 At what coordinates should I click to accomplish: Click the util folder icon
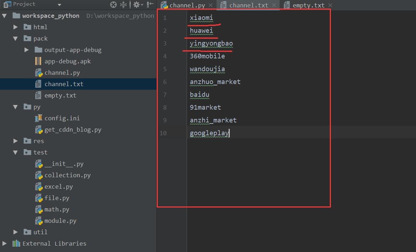click(27, 232)
